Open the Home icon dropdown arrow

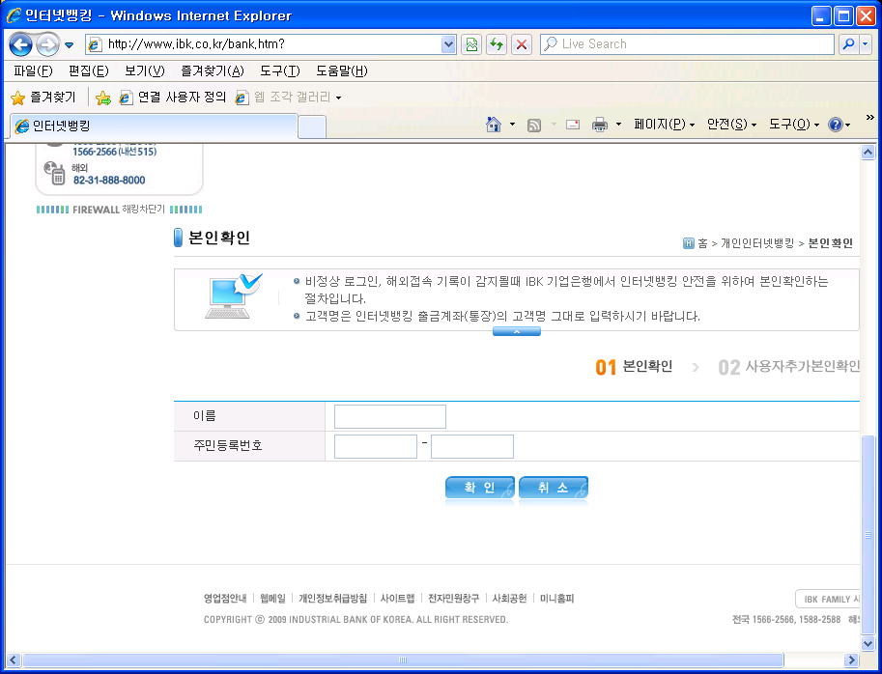tap(512, 125)
